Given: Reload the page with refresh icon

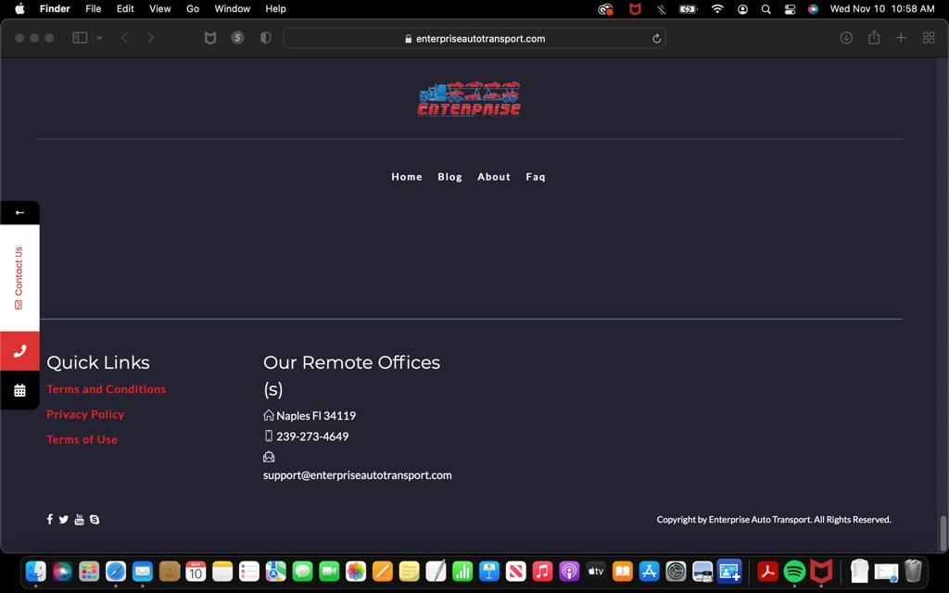Looking at the screenshot, I should coord(656,39).
